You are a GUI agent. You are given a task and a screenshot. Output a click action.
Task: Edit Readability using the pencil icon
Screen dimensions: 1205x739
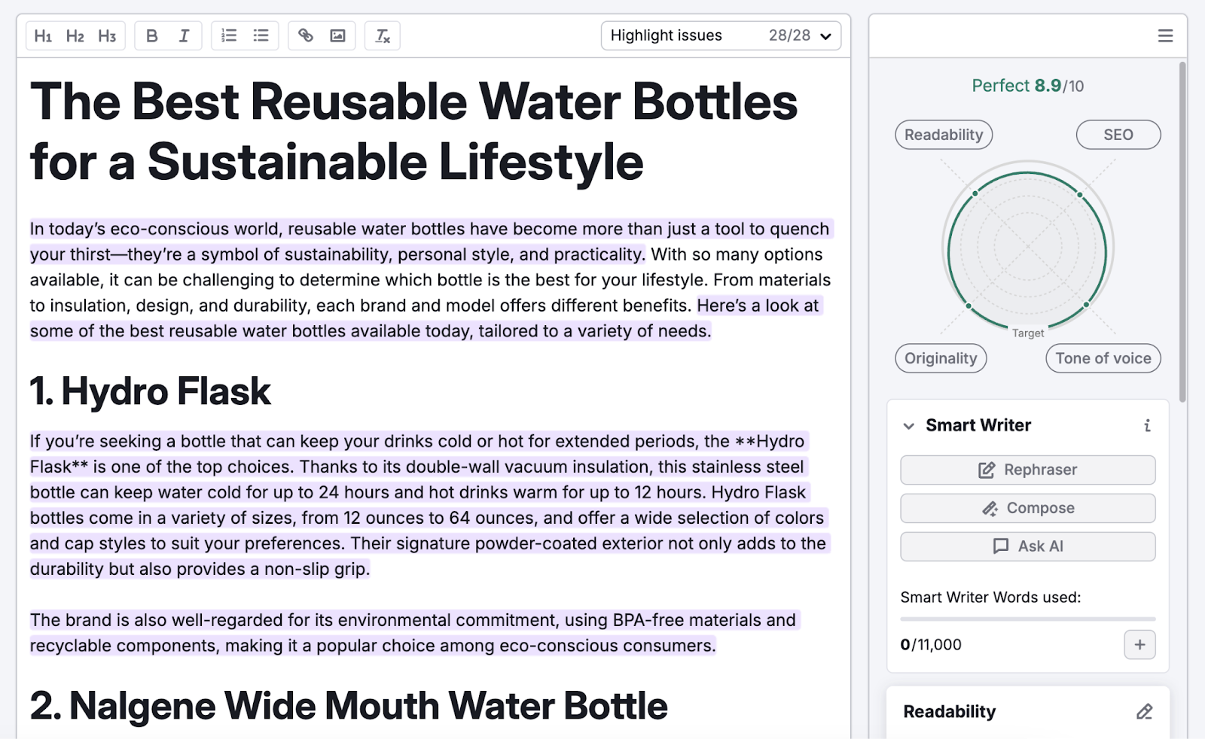(x=1145, y=710)
